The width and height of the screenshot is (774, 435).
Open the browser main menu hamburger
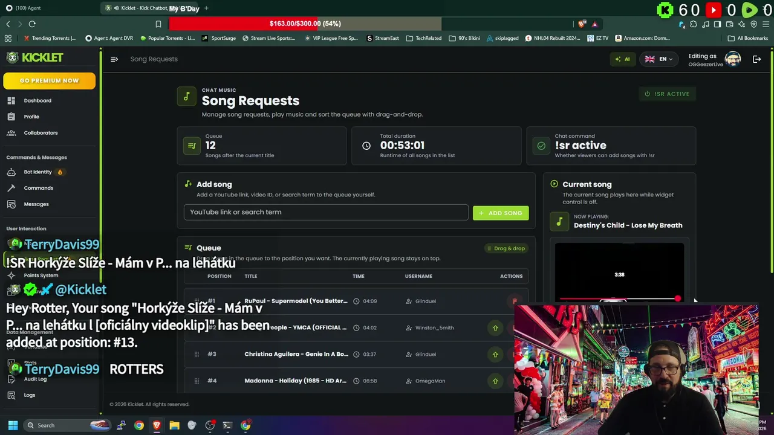tap(766, 24)
